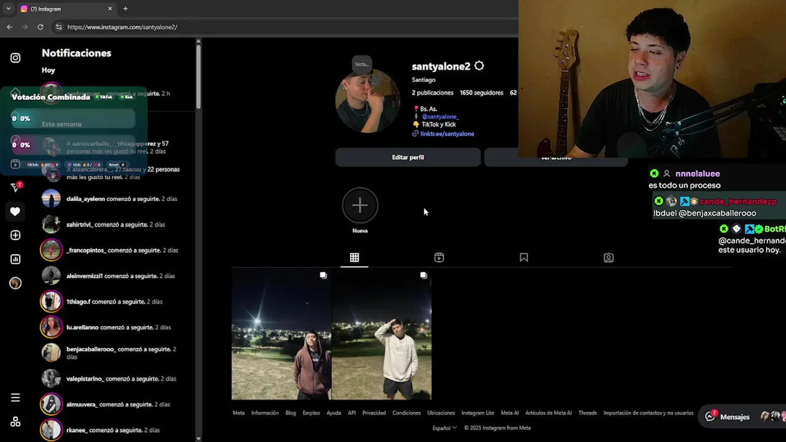
Task: Open the dashboard bar-chart icon in sidebar
Action: [15, 259]
